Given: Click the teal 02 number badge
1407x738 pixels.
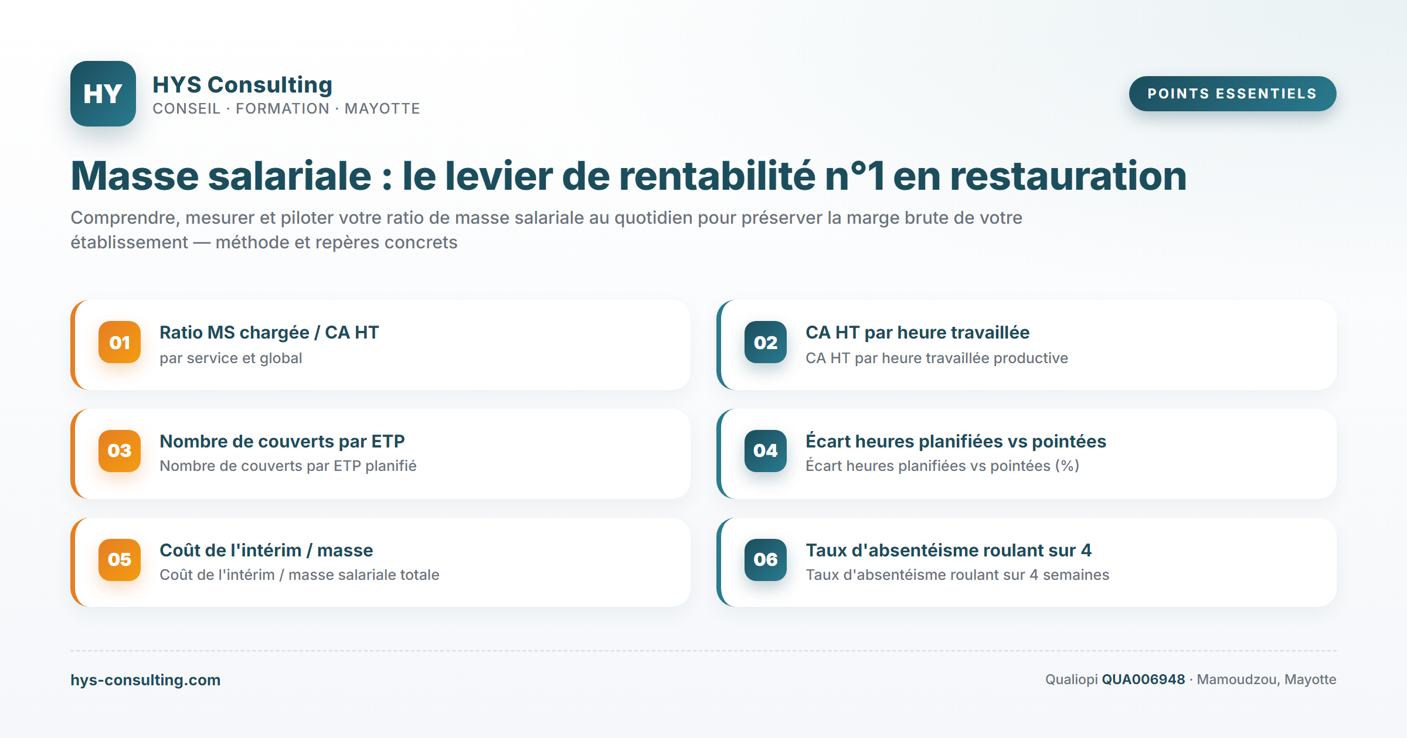Looking at the screenshot, I should (766, 342).
